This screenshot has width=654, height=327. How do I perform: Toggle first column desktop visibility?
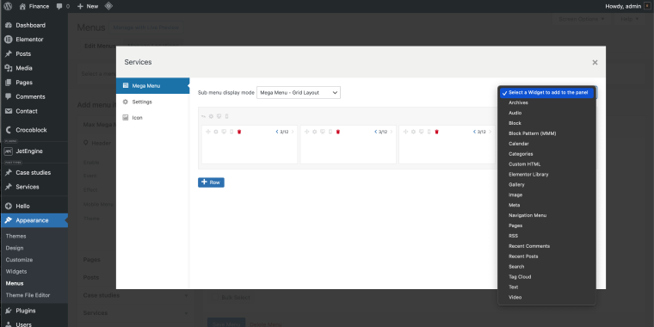tap(224, 132)
